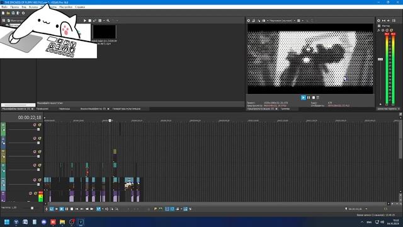Switch to the Проводник tab
The image size is (403, 227).
(42, 109)
